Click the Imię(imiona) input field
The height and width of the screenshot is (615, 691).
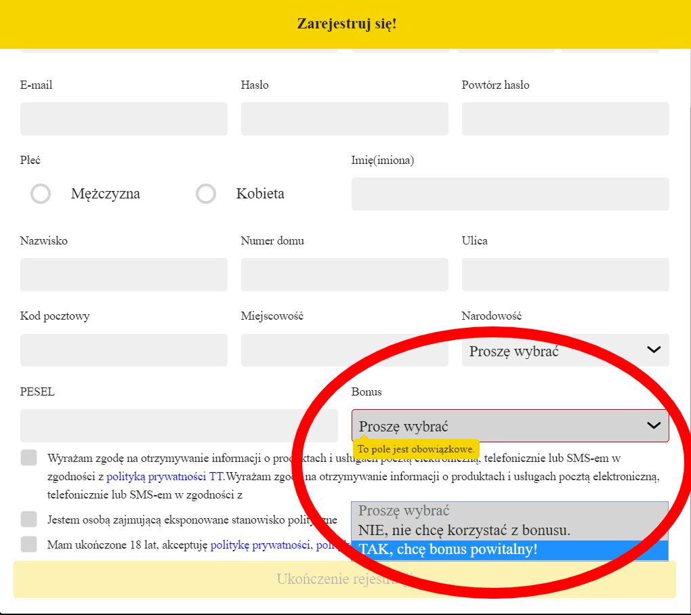click(510, 194)
